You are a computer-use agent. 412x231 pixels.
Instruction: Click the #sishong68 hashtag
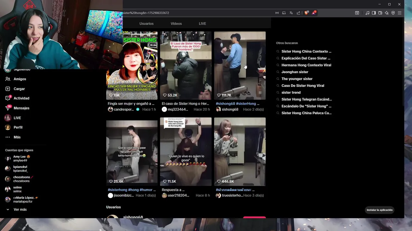coord(225,104)
